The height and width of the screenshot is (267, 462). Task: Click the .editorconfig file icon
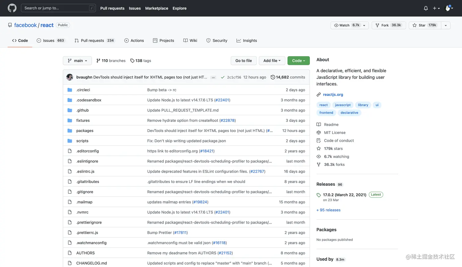(x=70, y=151)
